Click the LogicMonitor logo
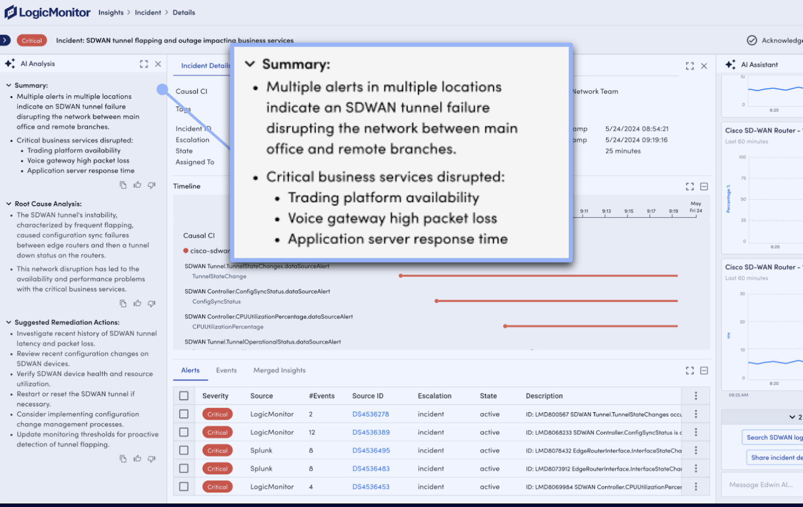Image resolution: width=803 pixels, height=507 pixels. (48, 12)
